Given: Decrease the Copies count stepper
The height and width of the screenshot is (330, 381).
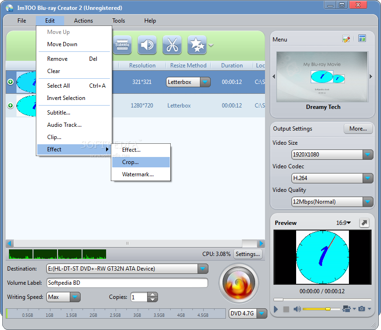Looking at the screenshot, I should pyautogui.click(x=153, y=299).
